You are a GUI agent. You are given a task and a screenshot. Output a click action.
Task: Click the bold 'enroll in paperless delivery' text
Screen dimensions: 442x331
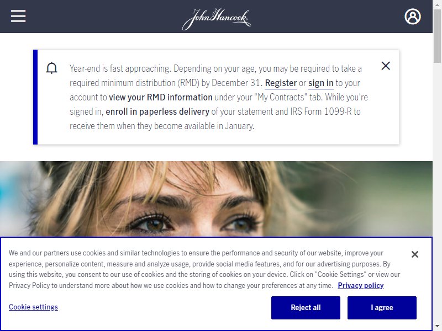pyautogui.click(x=157, y=112)
